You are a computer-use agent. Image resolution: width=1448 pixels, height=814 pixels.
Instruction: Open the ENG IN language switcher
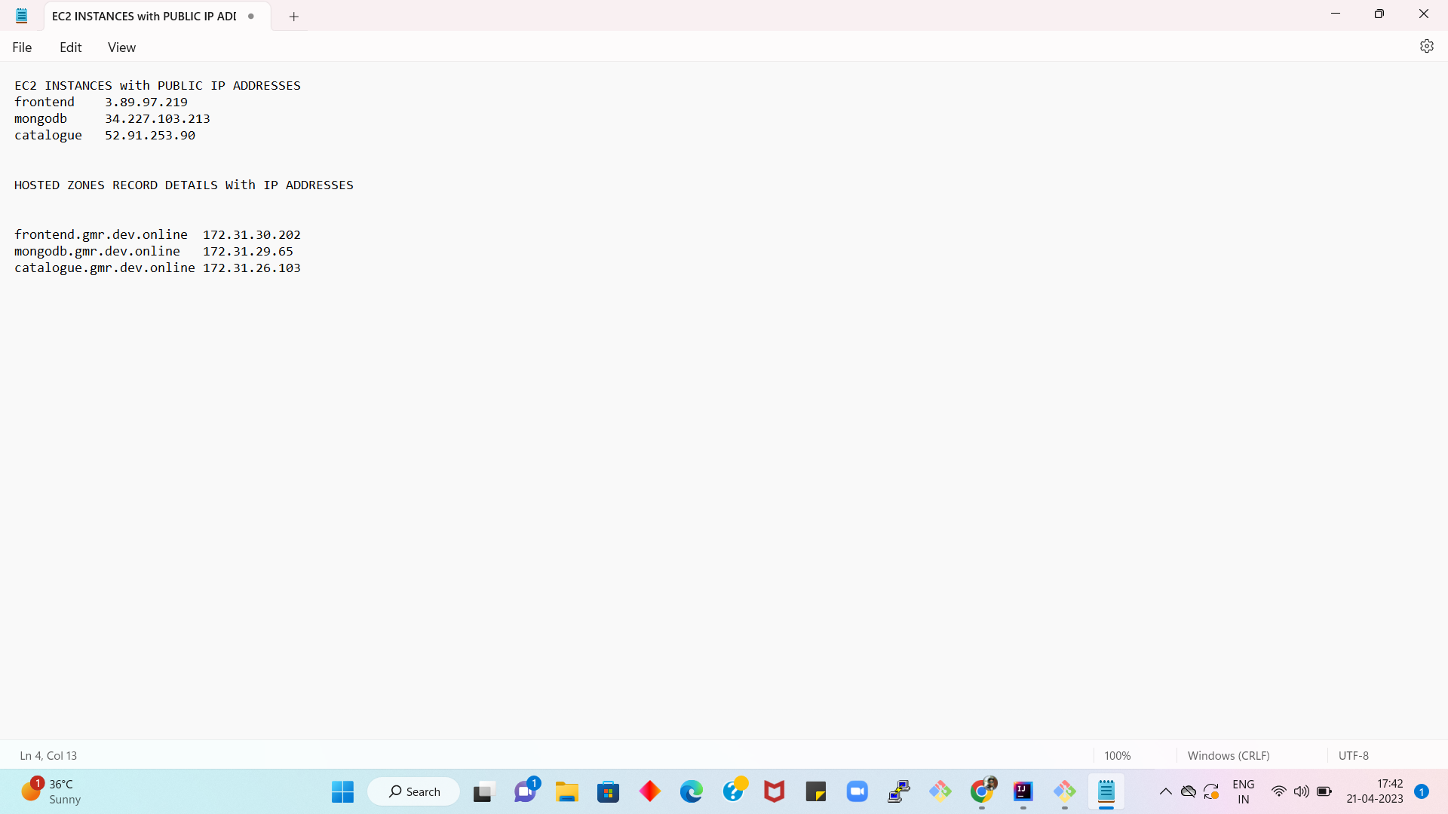(1243, 791)
